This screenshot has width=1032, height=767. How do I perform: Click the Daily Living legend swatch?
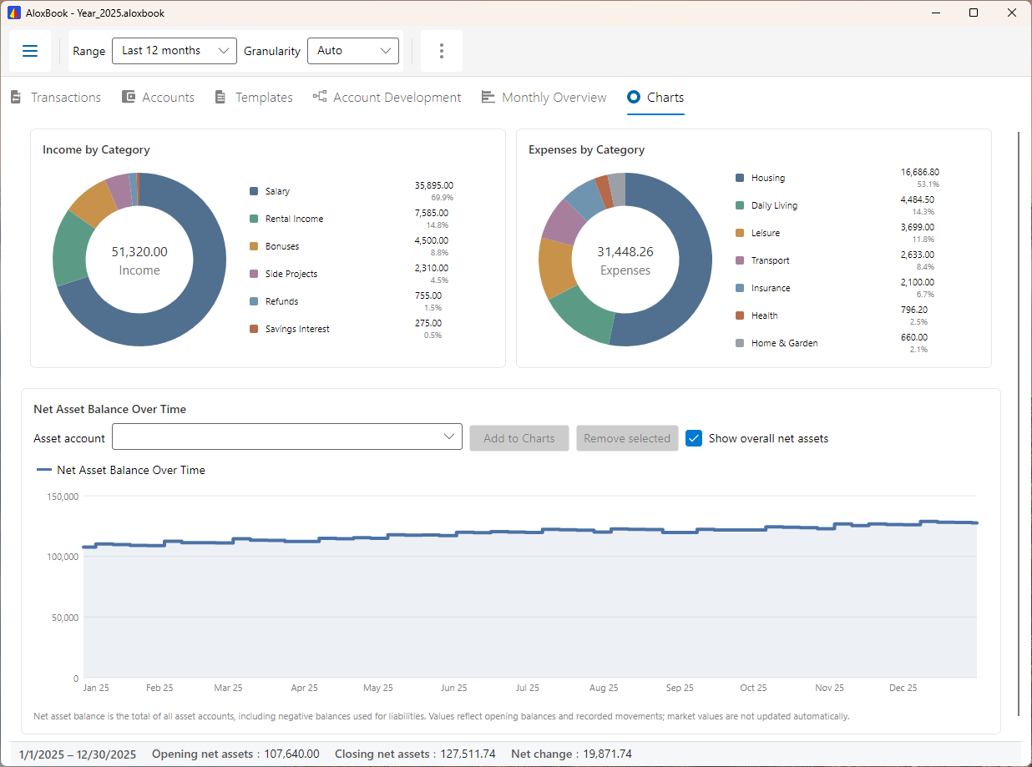740,205
